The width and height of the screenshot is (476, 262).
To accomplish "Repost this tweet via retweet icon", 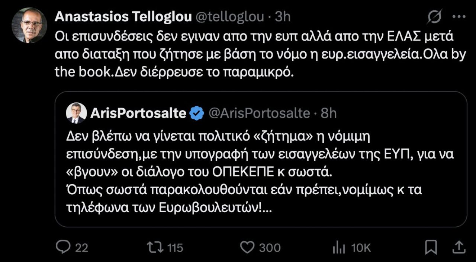I will [152, 247].
